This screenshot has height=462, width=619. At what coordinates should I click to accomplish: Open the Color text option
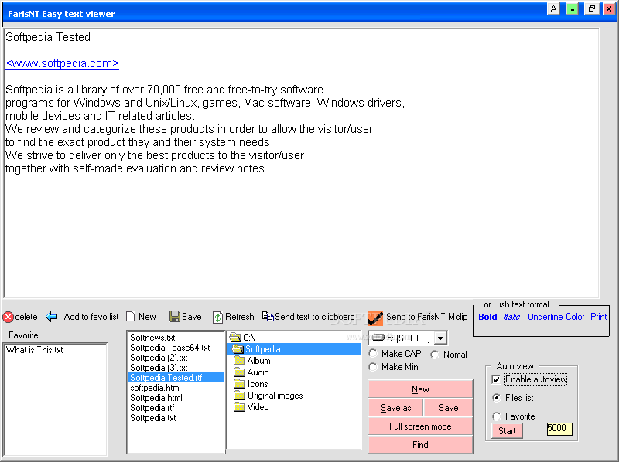click(x=575, y=317)
